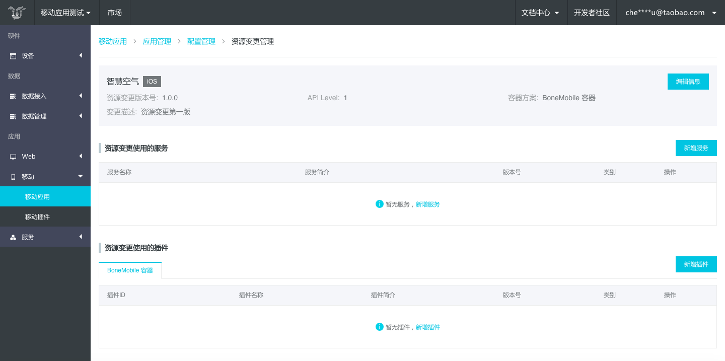This screenshot has width=725, height=361.
Task: Open the 移动应用测试 project dropdown
Action: click(x=65, y=13)
